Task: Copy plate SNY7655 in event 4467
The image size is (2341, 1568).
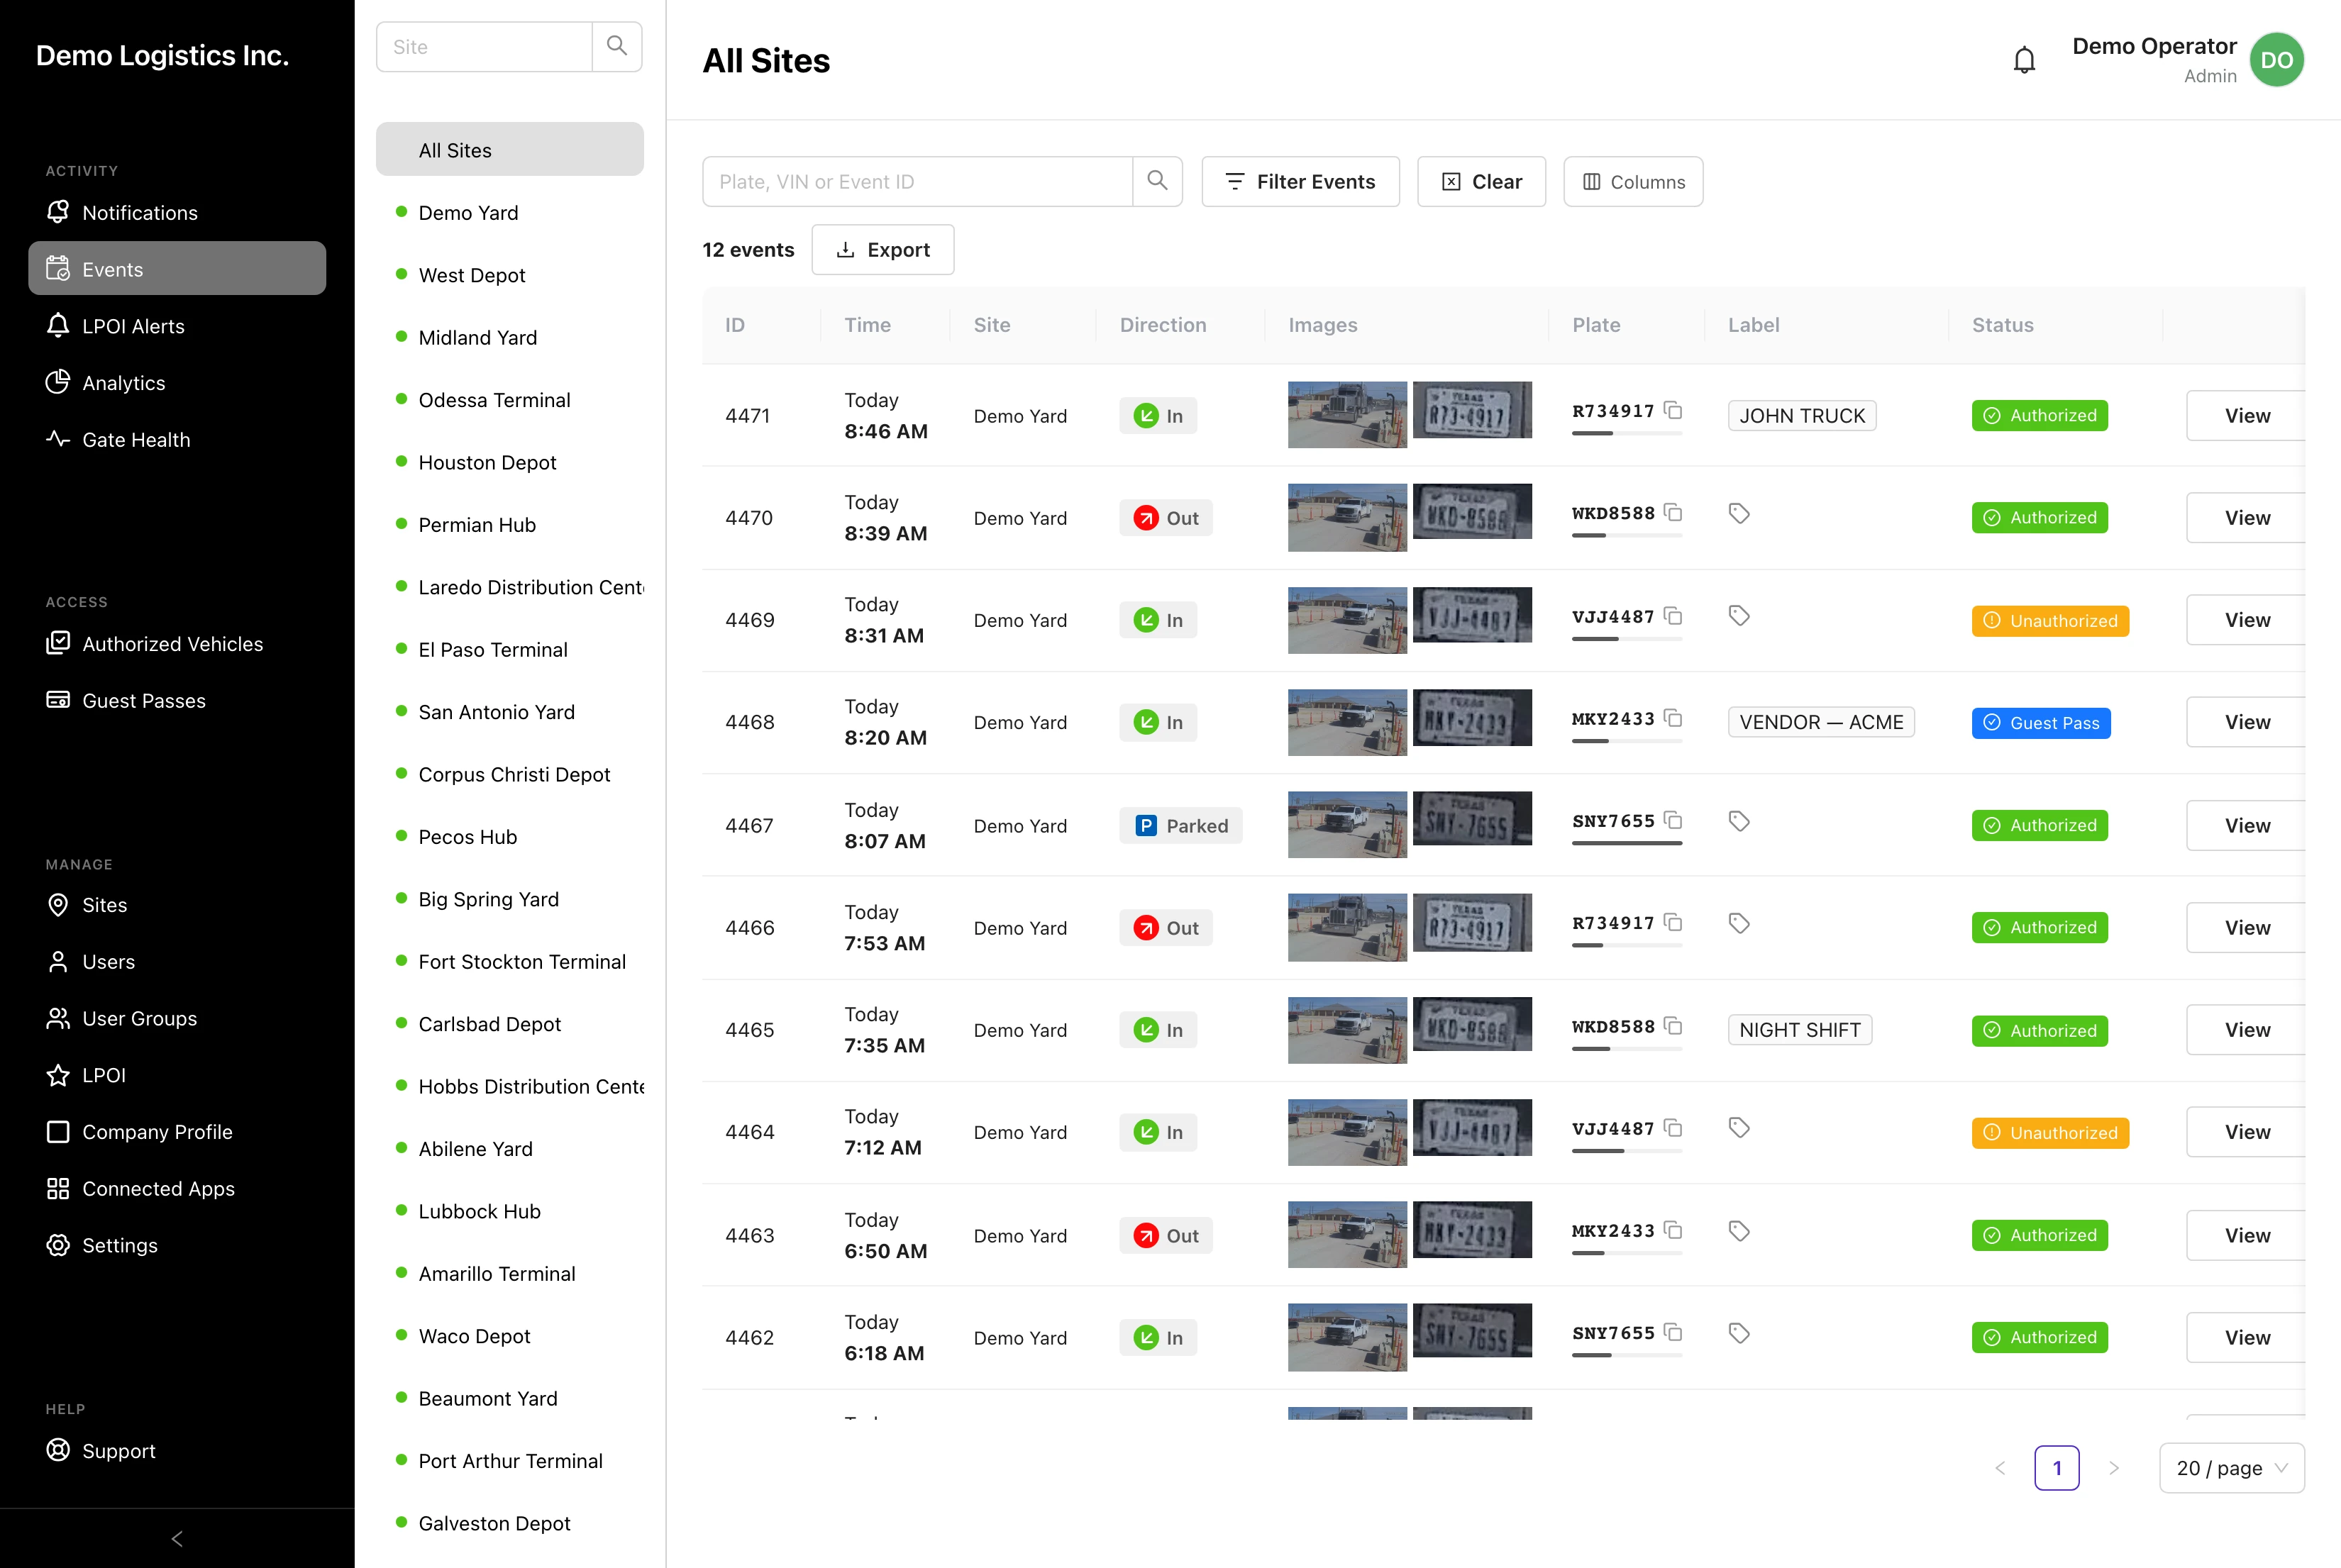Action: click(x=1673, y=820)
